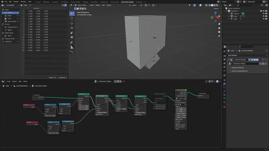Toggle GeometryNodes modifier viewport display
The height and width of the screenshot is (151, 269).
click(255, 60)
